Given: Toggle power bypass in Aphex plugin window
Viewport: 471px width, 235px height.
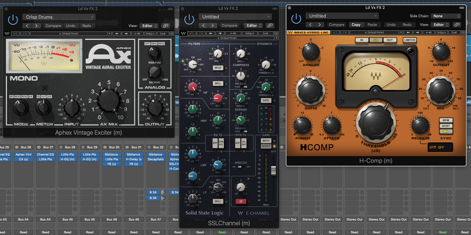Looking at the screenshot, I should pos(13,20).
